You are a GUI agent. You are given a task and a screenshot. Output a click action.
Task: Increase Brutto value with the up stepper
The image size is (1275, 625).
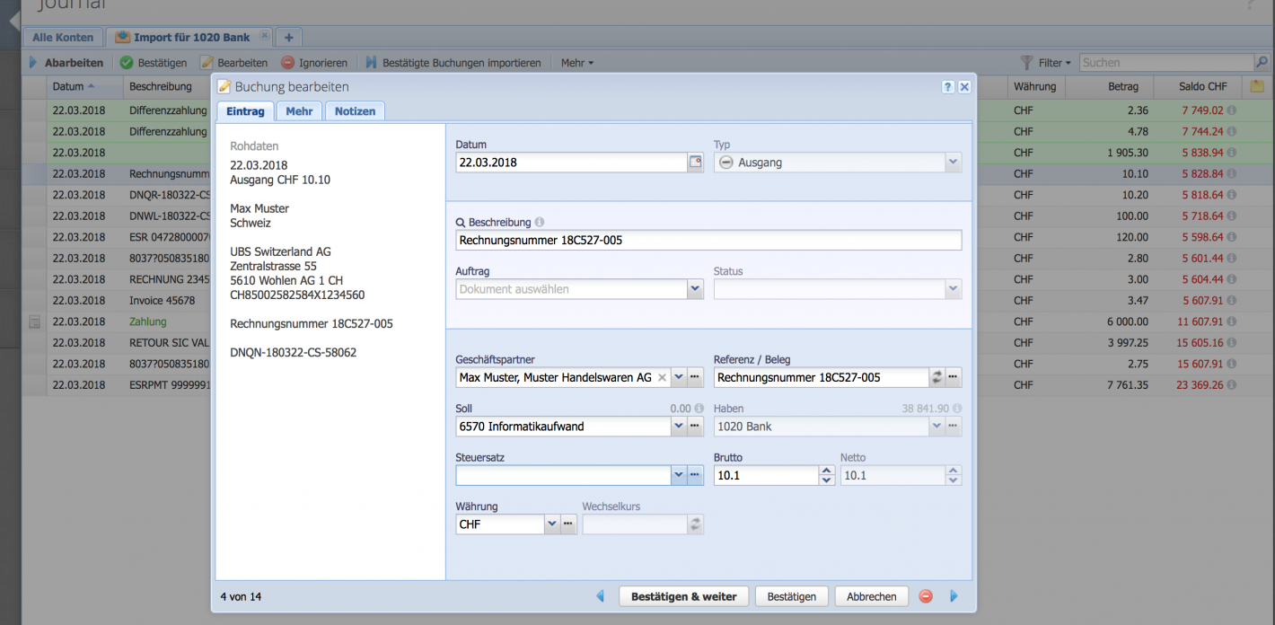pos(825,471)
